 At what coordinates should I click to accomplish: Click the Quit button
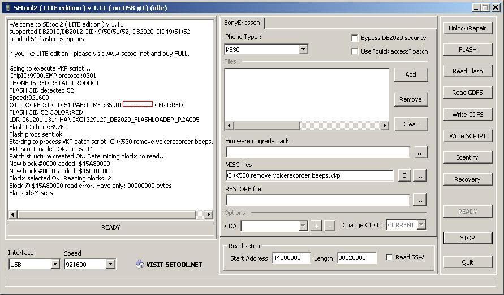[467, 262]
